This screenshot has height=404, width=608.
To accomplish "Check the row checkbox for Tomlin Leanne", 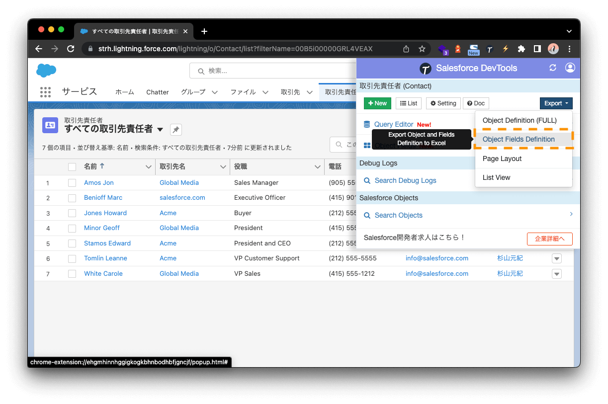I will coord(72,258).
